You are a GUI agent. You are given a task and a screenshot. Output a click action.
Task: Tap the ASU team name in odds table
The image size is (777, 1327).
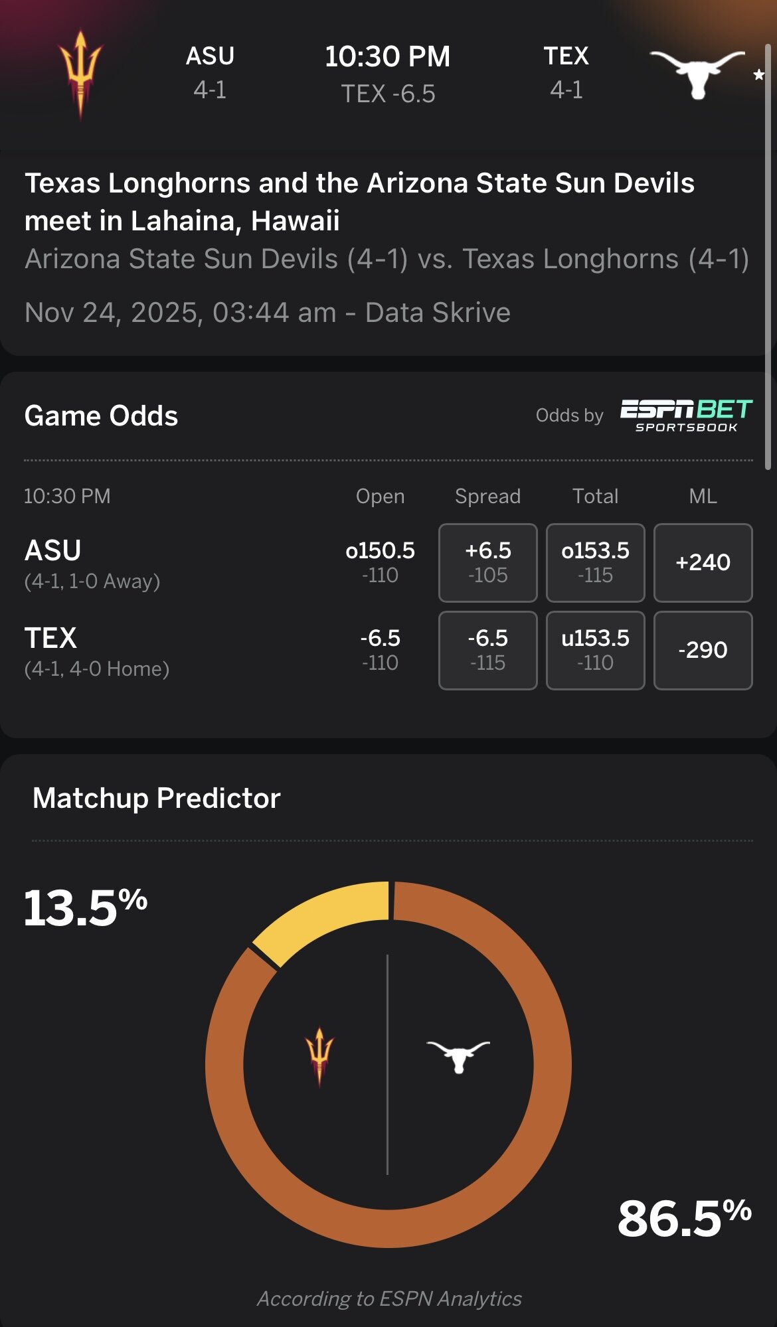point(53,550)
